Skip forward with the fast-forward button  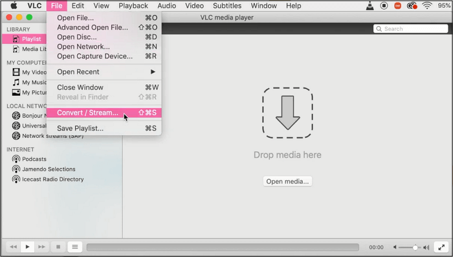pos(41,247)
